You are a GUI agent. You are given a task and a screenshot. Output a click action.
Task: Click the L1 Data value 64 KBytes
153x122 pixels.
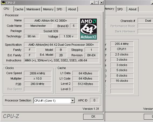point(86,73)
